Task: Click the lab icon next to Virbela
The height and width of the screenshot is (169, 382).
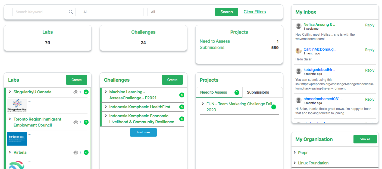Action: point(76,152)
